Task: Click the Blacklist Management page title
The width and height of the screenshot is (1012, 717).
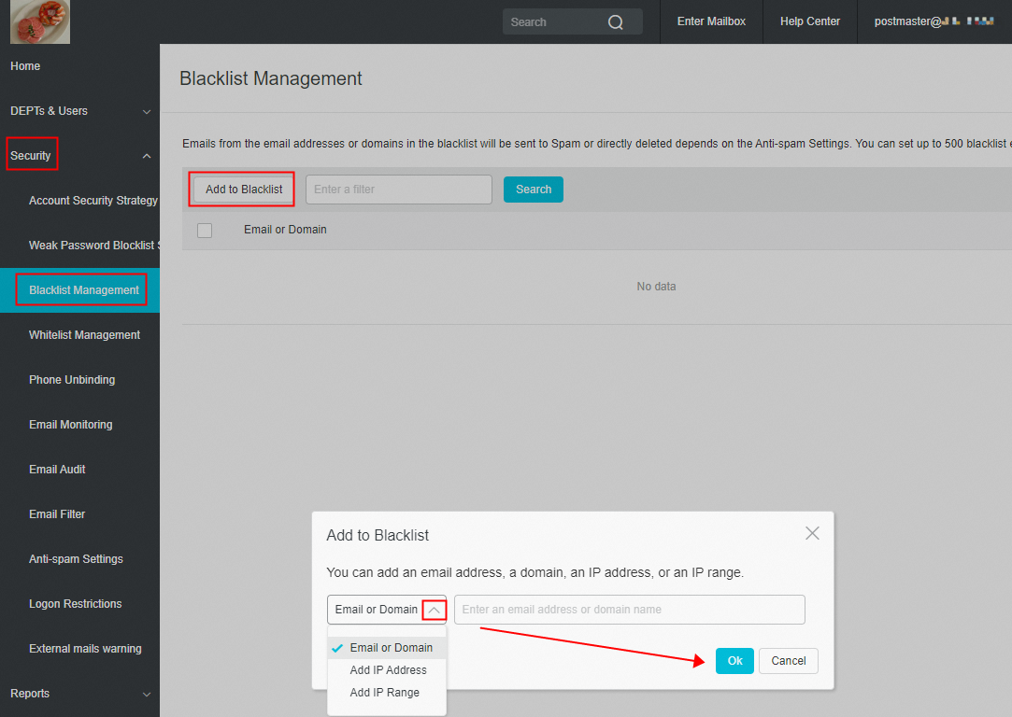Action: [270, 78]
